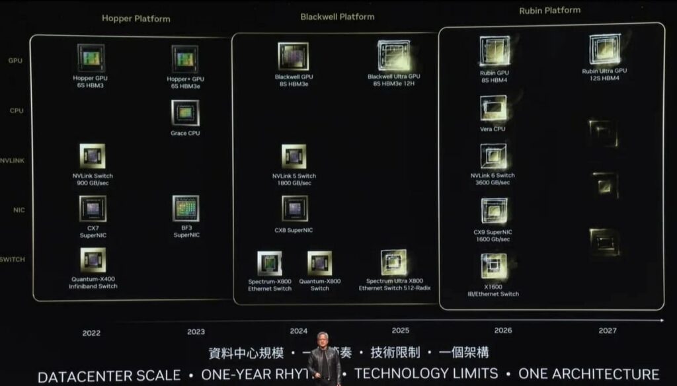
Task: Click the Hopper GPU chip icon
Action: (x=91, y=58)
